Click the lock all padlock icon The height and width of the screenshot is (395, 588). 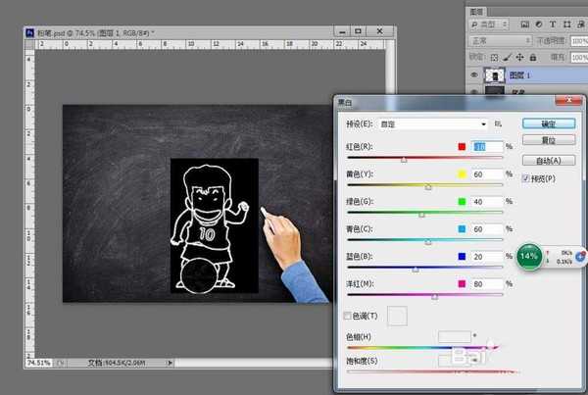pyautogui.click(x=530, y=57)
